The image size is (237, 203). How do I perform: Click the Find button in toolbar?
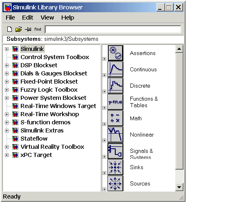(38, 29)
